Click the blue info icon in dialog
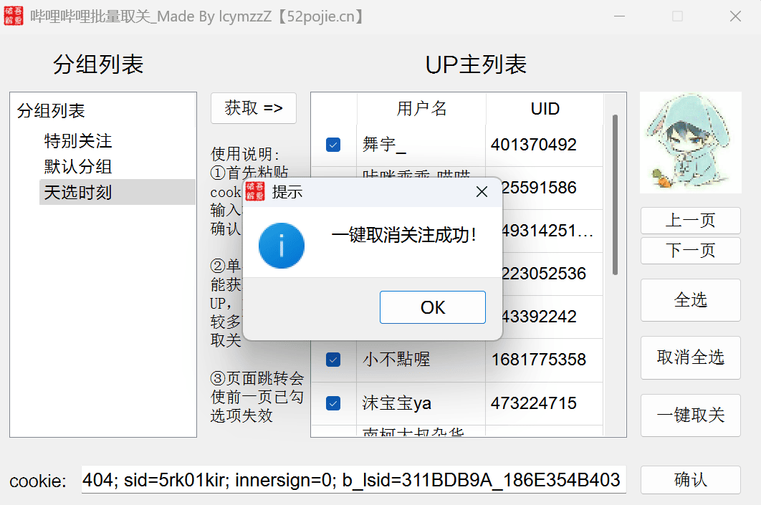 282,246
